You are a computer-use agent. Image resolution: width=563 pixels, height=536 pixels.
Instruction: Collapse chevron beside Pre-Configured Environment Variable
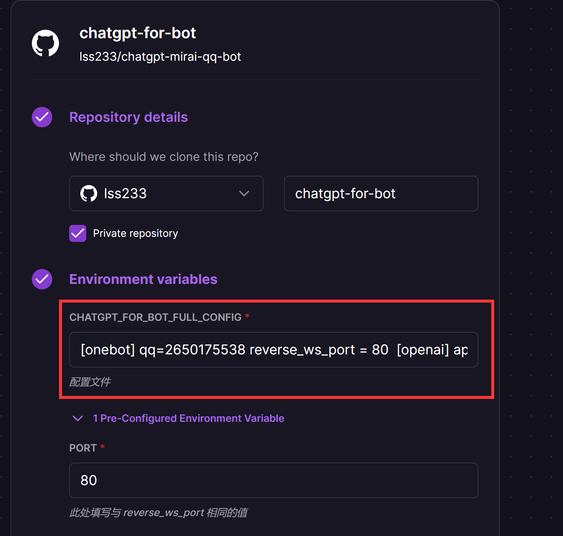click(x=78, y=418)
